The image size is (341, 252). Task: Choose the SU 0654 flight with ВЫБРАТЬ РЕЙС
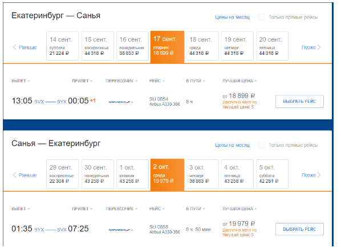[299, 101]
